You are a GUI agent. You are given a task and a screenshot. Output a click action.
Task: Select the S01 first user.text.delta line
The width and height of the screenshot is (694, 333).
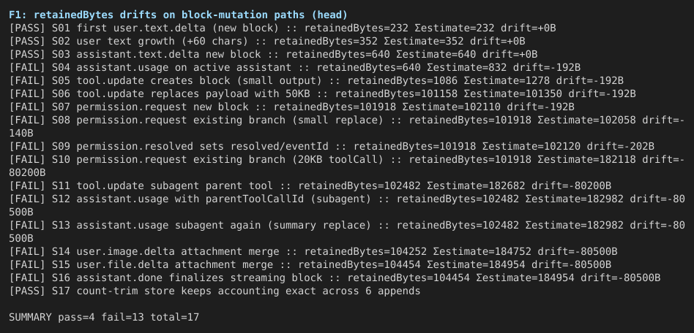click(x=283, y=28)
